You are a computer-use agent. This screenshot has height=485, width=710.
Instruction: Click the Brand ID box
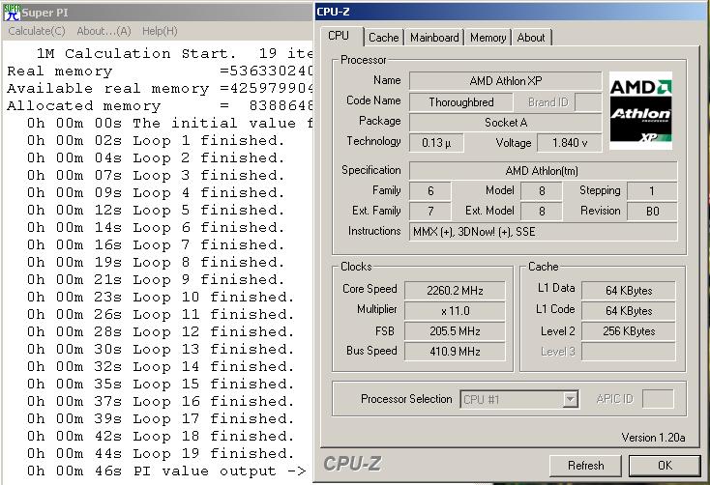click(x=548, y=101)
